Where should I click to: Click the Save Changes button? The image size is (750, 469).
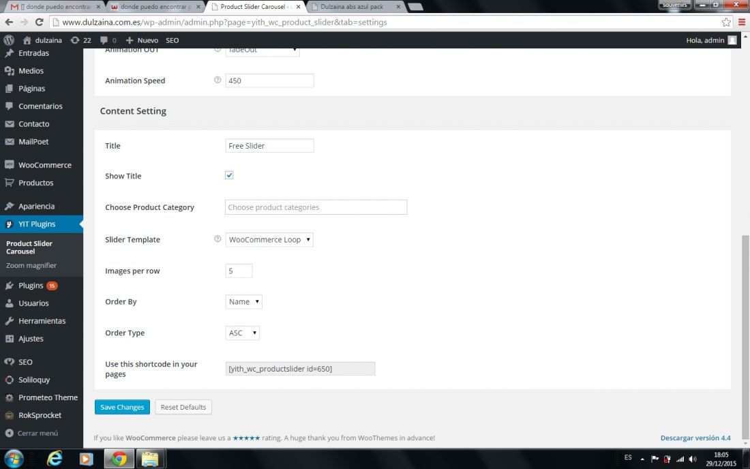tap(122, 407)
